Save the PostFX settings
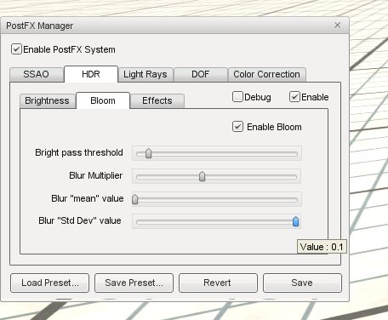 pos(302,283)
